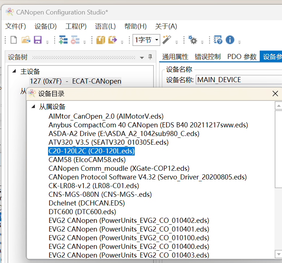
Task: Open the 1字节 byte size dropdown
Action: click(157, 40)
